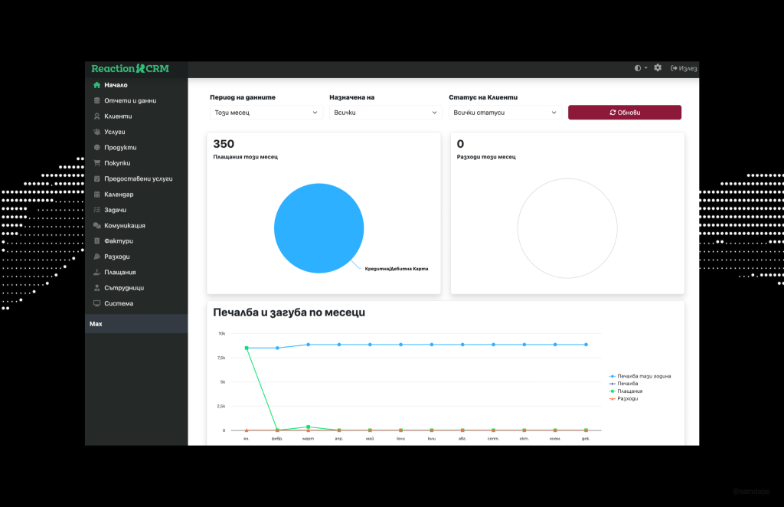
Task: Click the blue Кредитна/Дебитна Карта pie slice
Action: coord(318,229)
